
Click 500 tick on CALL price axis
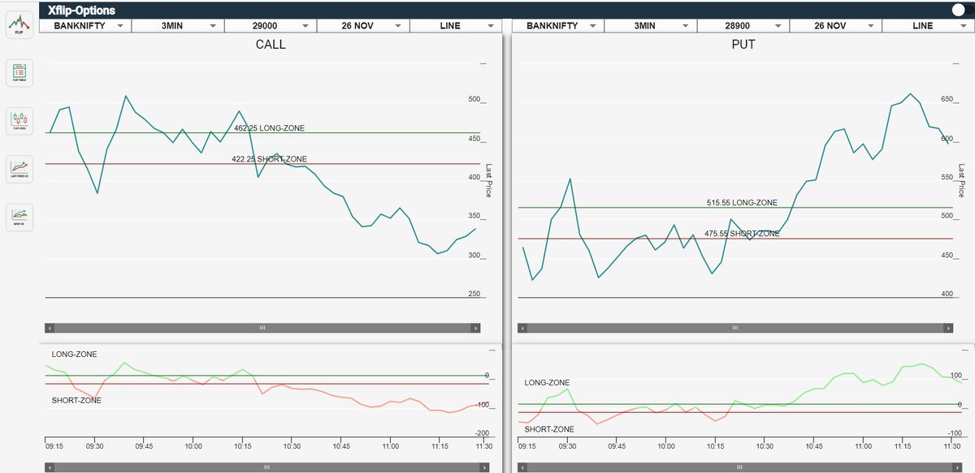(474, 100)
